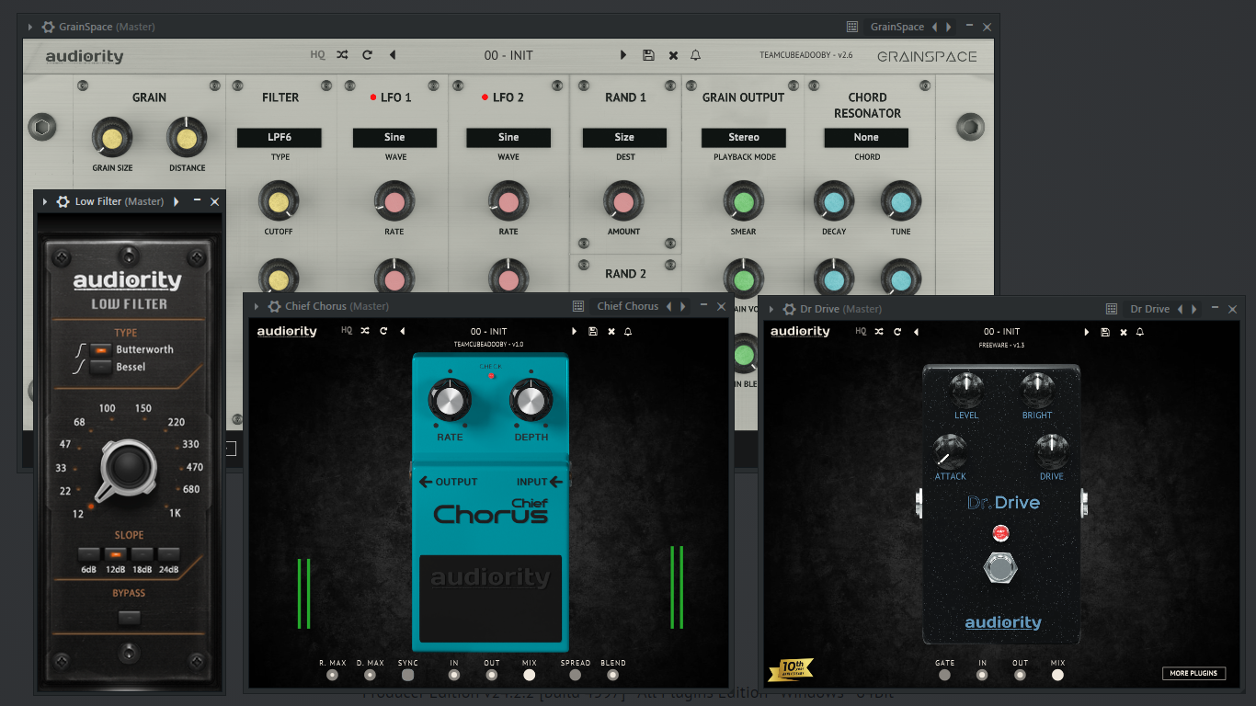
Task: Open the Dr Drive preset grid icon
Action: coord(1111,309)
